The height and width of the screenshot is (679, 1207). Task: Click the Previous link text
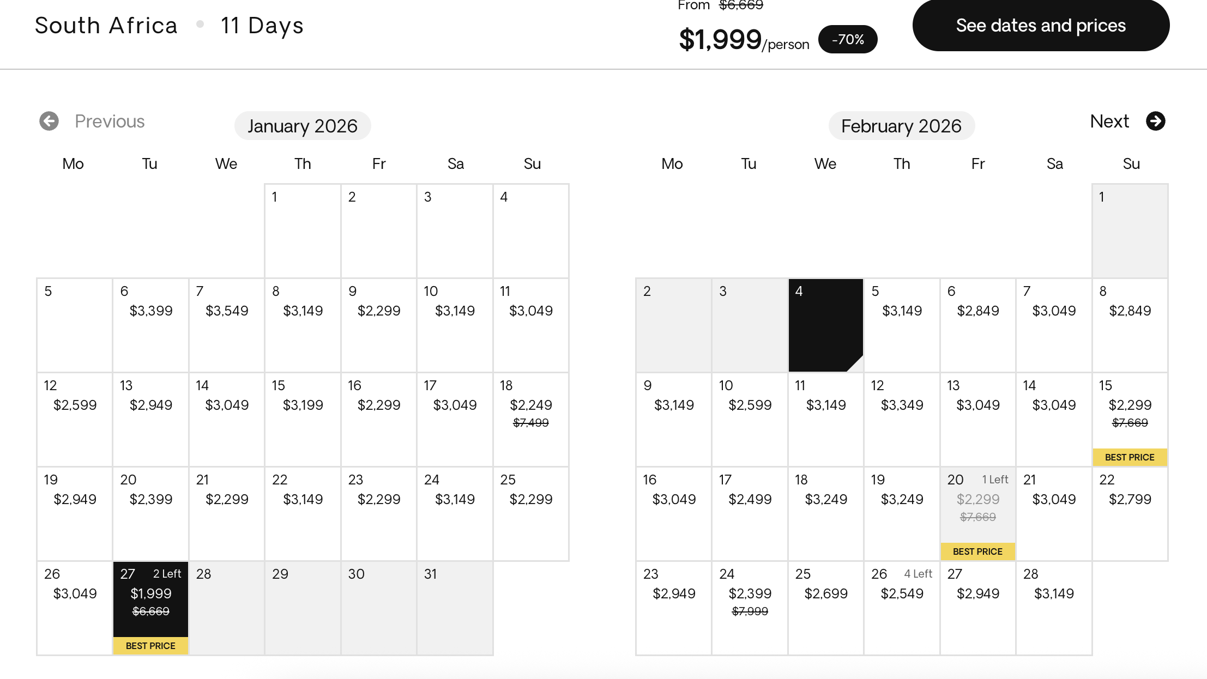110,121
